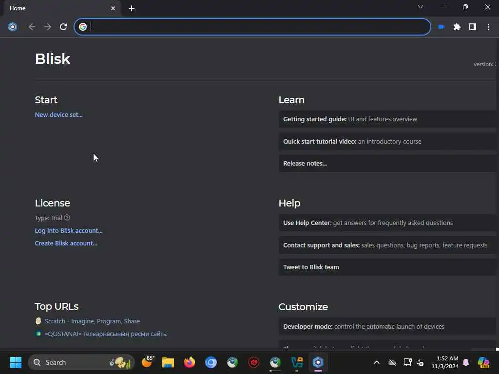This screenshot has width=499, height=374.
Task: Select the Home tab
Action: 62,8
